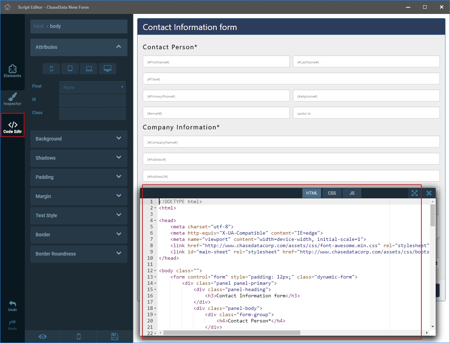450x343 pixels.
Task: Switch to the HTML tab
Action: click(x=312, y=193)
